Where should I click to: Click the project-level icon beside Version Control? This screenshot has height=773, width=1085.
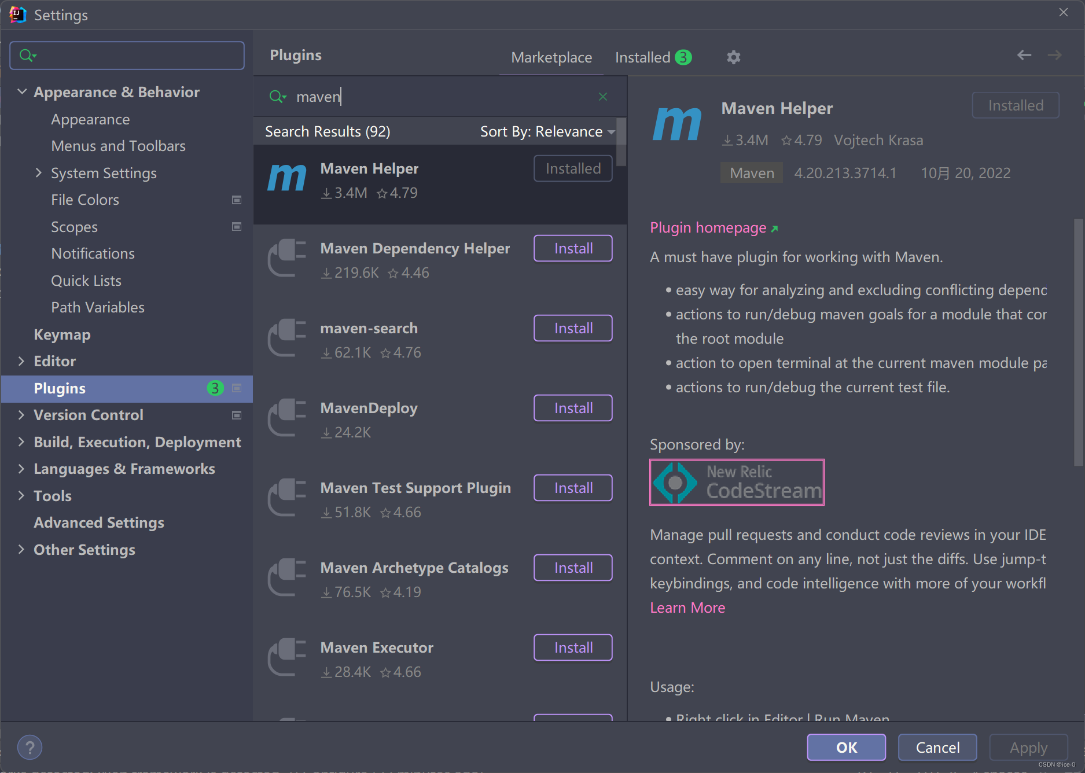[x=237, y=415]
